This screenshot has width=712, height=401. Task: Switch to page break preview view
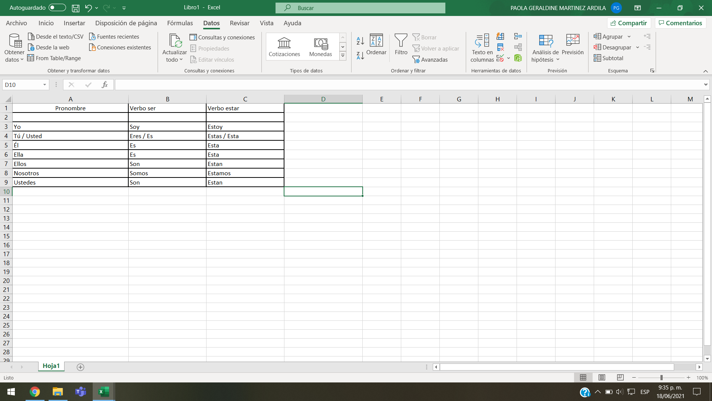click(620, 378)
